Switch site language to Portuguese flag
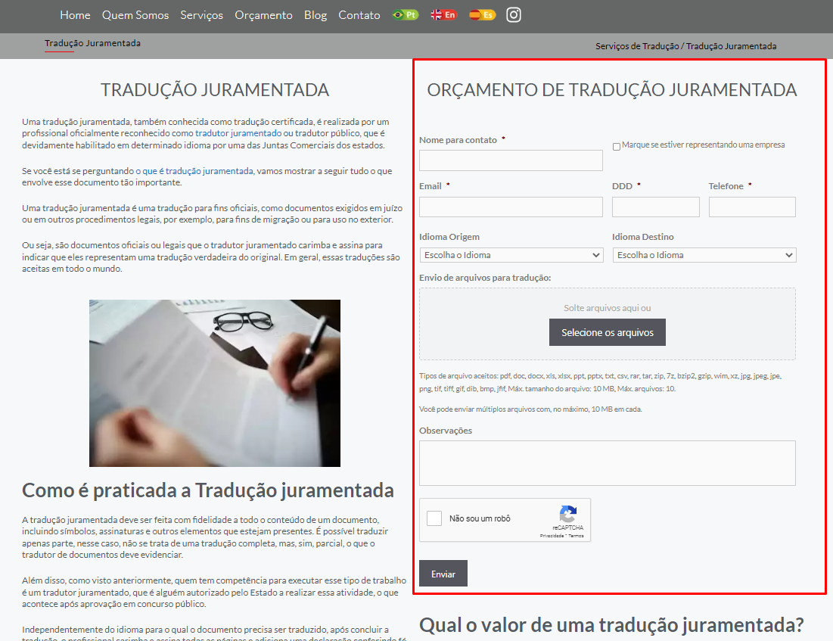The image size is (833, 641). click(405, 15)
